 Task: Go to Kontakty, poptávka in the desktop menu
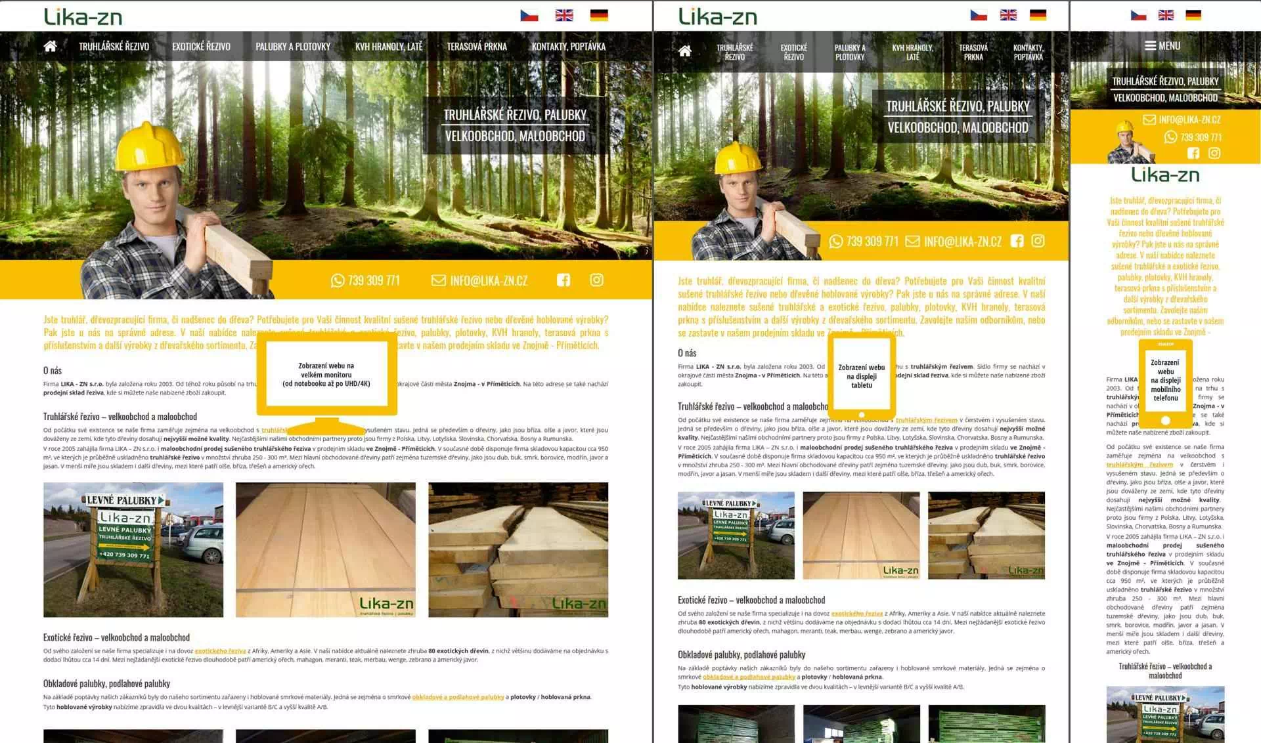click(569, 47)
